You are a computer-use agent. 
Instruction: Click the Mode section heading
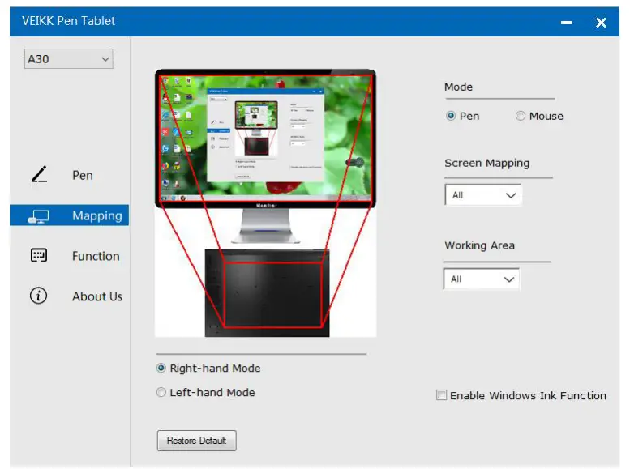[x=458, y=87]
